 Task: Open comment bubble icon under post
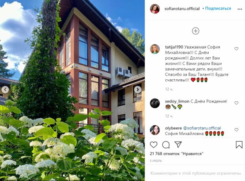166,145
